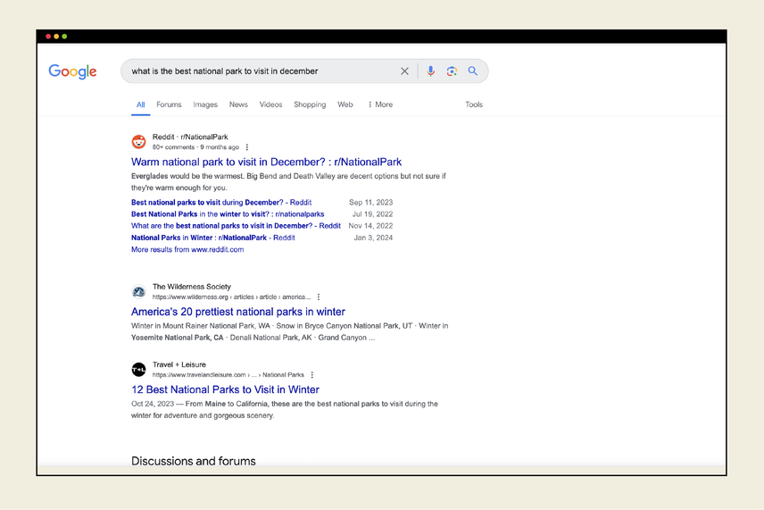Switch to the Images tab
This screenshot has width=764, height=510.
click(x=205, y=105)
